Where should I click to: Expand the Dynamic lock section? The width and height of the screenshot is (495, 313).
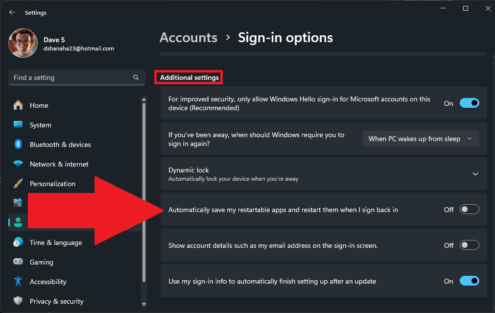click(474, 173)
